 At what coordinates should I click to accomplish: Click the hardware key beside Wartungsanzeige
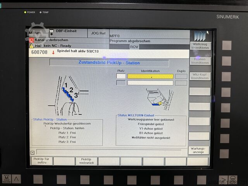[224, 153]
